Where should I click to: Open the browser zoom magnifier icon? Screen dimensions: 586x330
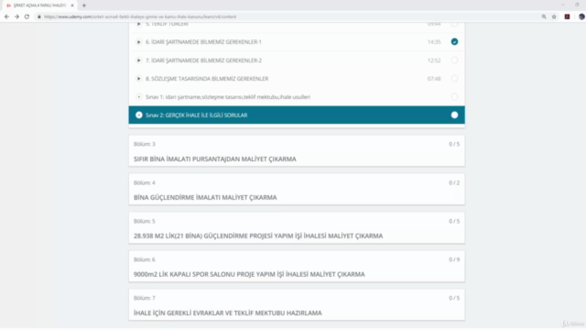point(544,16)
